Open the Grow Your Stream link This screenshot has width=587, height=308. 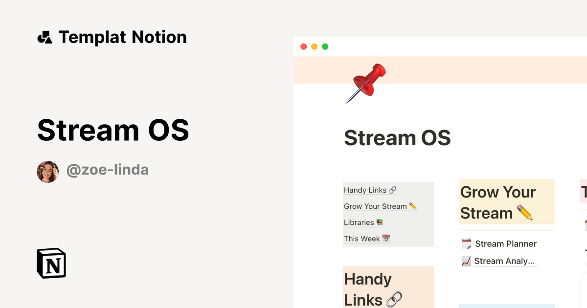click(x=375, y=206)
